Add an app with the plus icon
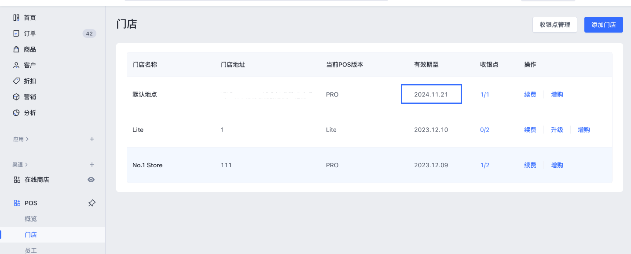The width and height of the screenshot is (631, 254). click(92, 139)
